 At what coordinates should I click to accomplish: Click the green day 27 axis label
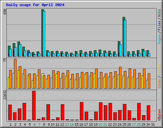pos(134,124)
